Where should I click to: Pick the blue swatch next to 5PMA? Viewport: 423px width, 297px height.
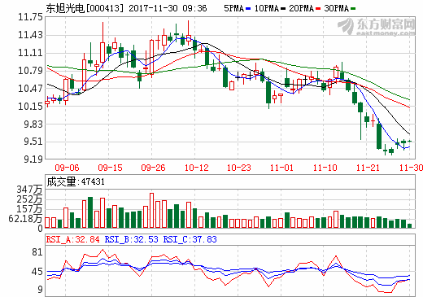[x=248, y=9]
